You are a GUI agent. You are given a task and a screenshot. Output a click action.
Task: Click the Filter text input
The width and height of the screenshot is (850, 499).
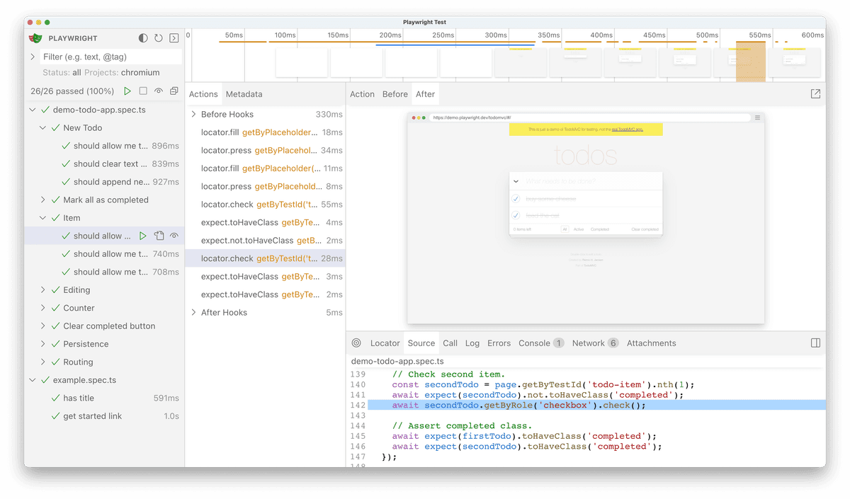[111, 57]
